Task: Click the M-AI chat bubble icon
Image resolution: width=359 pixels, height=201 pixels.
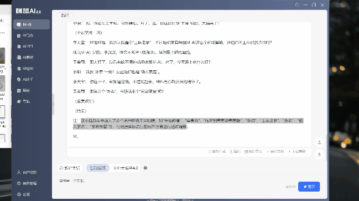Action: (19, 24)
